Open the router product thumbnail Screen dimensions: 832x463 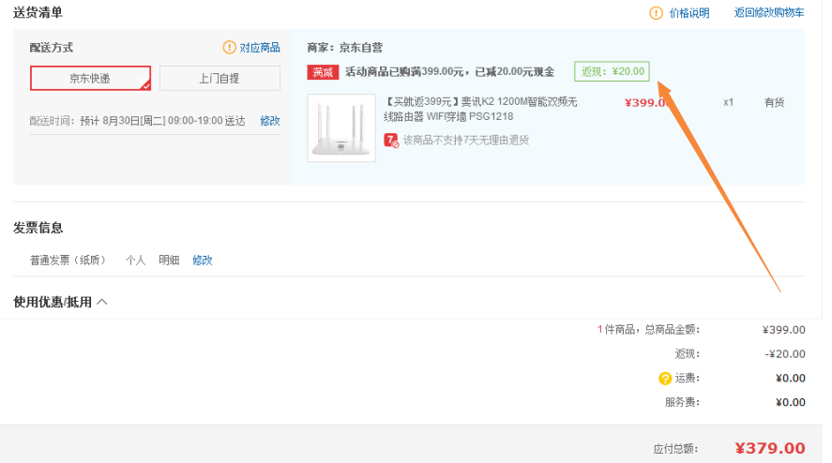click(341, 127)
